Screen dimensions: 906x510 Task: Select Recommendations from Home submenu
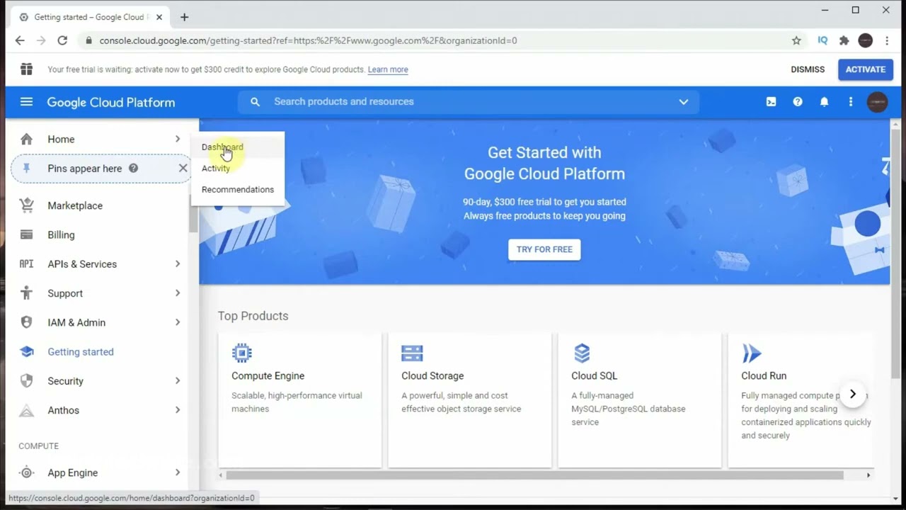[238, 190]
